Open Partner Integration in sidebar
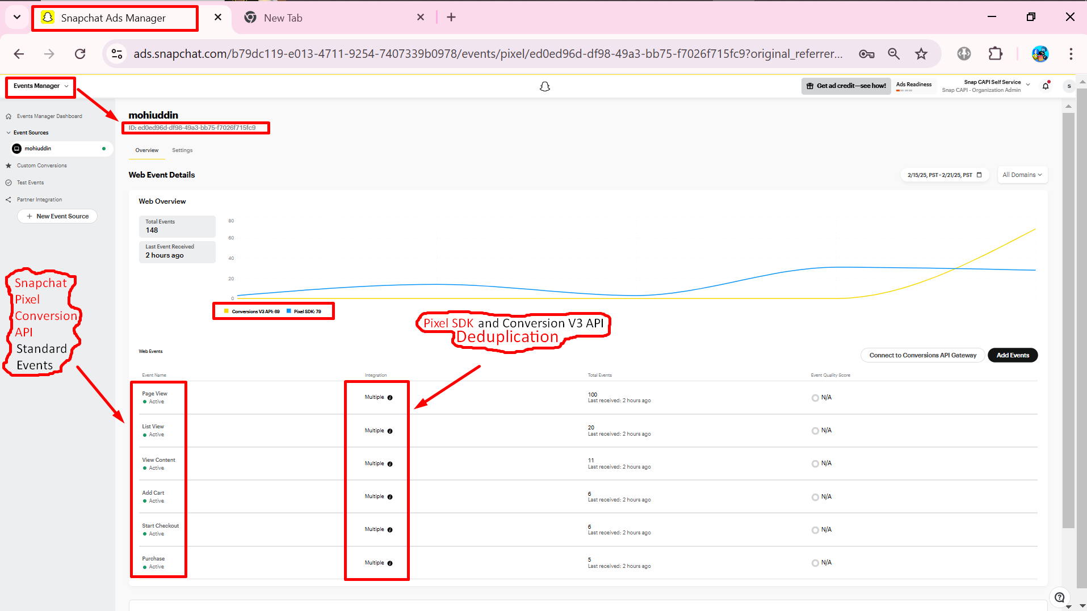The height and width of the screenshot is (611, 1087). click(40, 200)
